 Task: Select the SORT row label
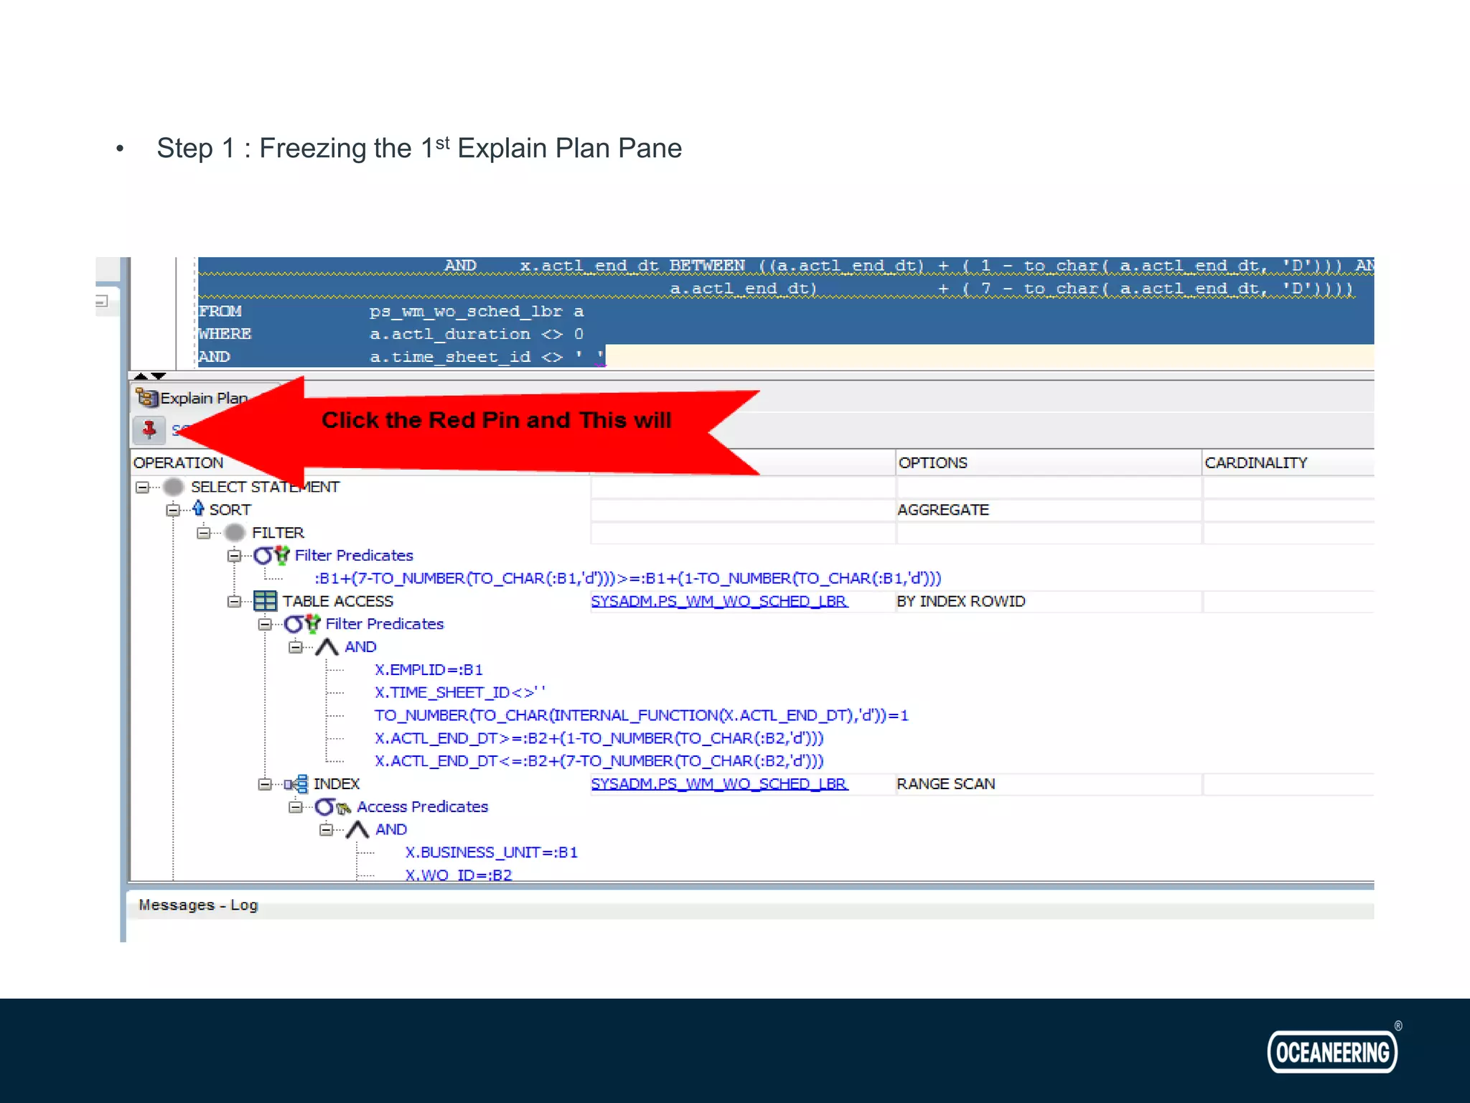tap(230, 510)
